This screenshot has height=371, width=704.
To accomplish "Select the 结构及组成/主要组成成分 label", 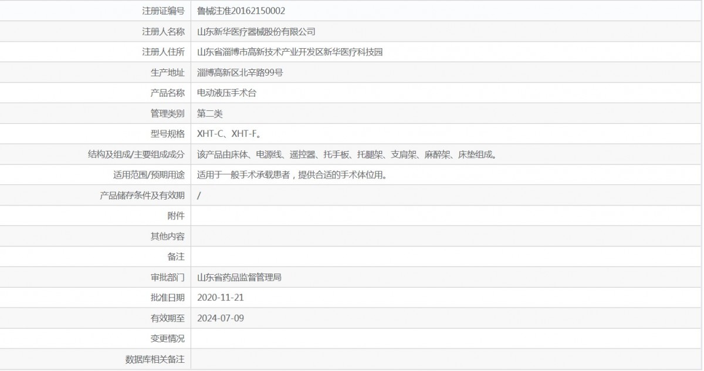I will click(136, 154).
